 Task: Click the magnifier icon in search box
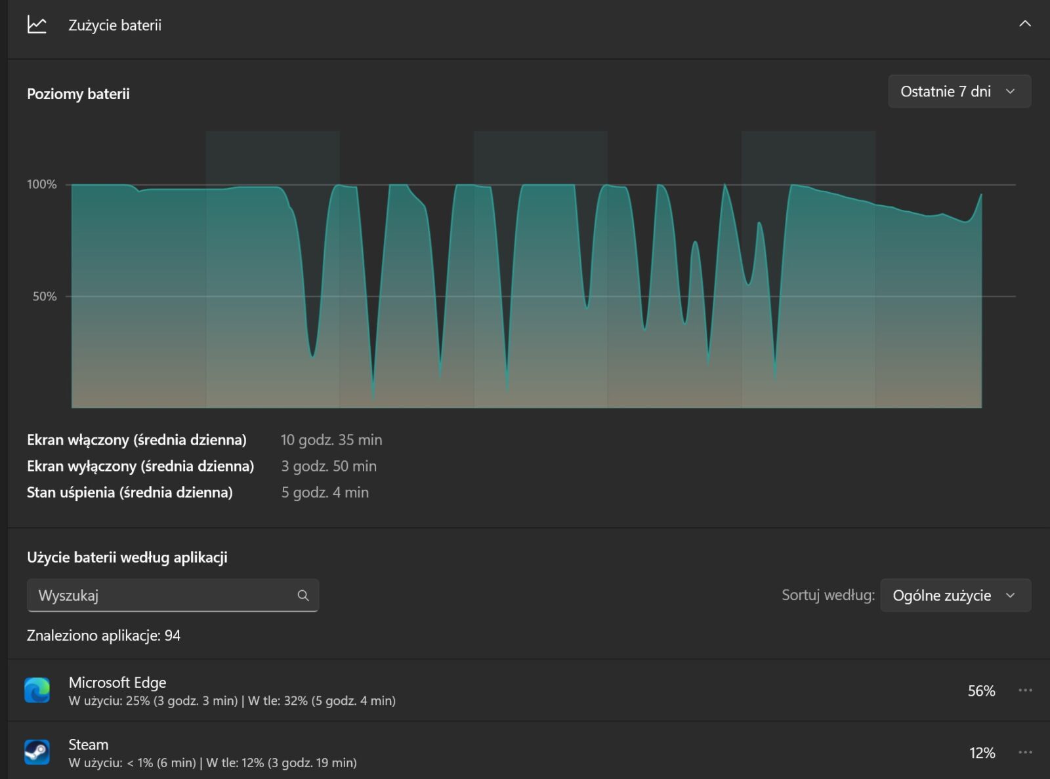coord(303,595)
